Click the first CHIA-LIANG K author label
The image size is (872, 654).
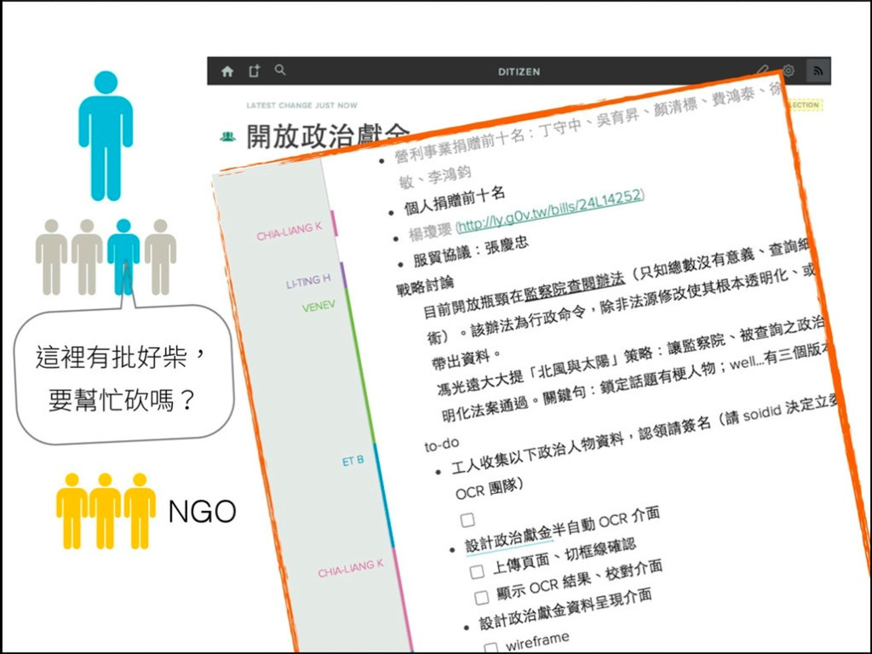click(290, 232)
